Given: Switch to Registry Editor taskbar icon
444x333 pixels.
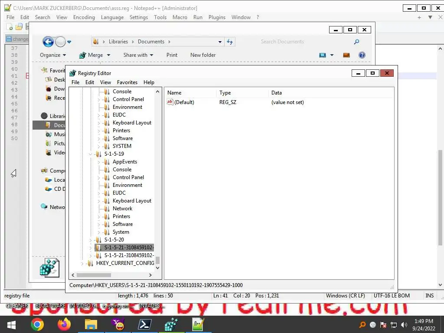Looking at the screenshot, I should [x=171, y=324].
